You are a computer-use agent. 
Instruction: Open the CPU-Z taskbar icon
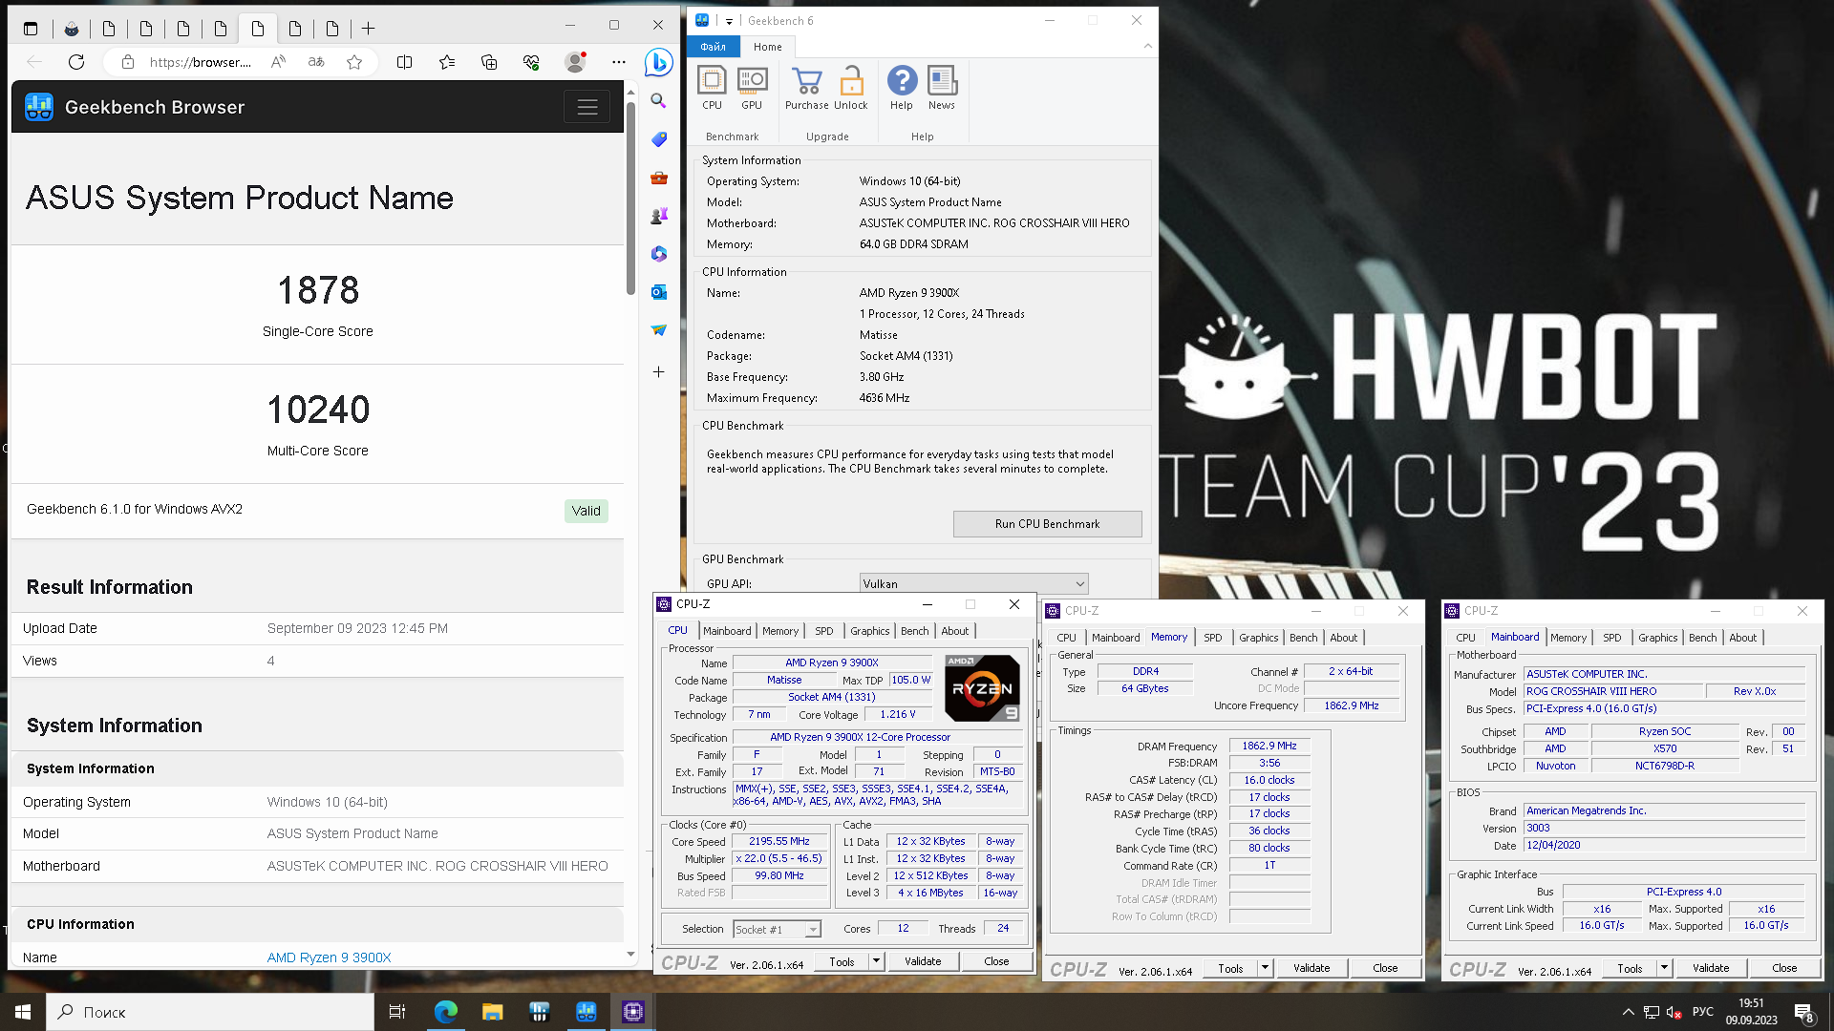632,1012
